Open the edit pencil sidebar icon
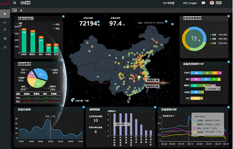This screenshot has height=149, width=233. (x=5, y=30)
